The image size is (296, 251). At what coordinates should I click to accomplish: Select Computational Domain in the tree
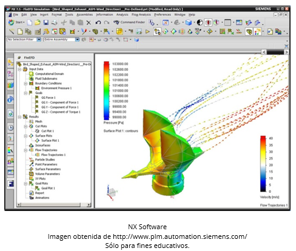49,74
